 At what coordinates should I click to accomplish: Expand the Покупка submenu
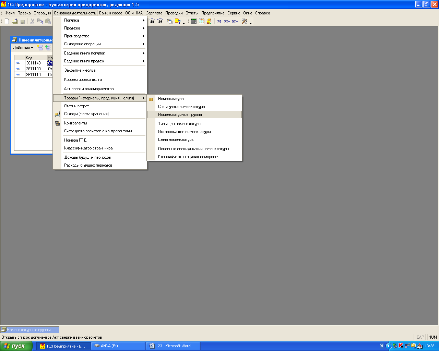coord(100,20)
